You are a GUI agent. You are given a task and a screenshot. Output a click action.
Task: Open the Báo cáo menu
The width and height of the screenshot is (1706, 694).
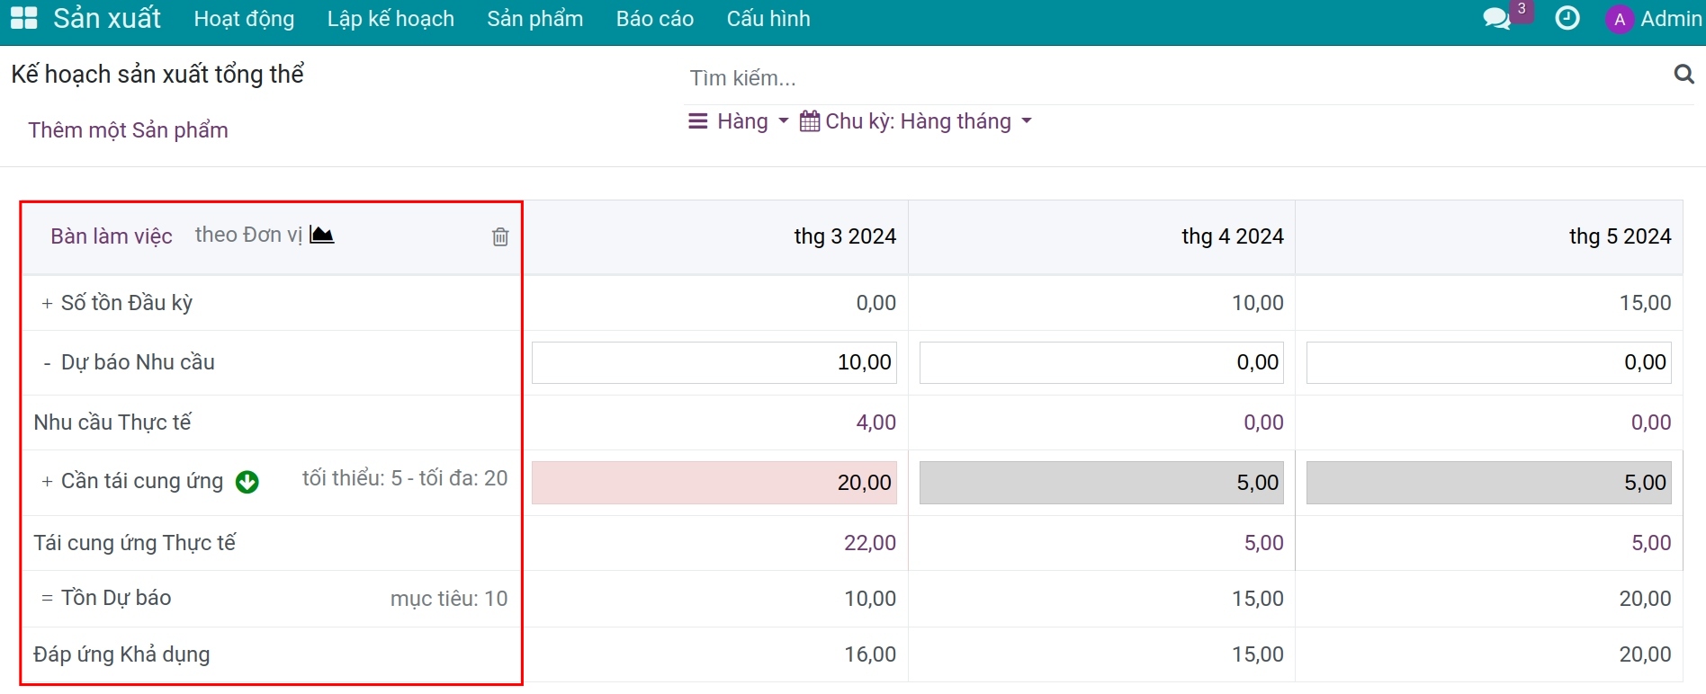[655, 19]
